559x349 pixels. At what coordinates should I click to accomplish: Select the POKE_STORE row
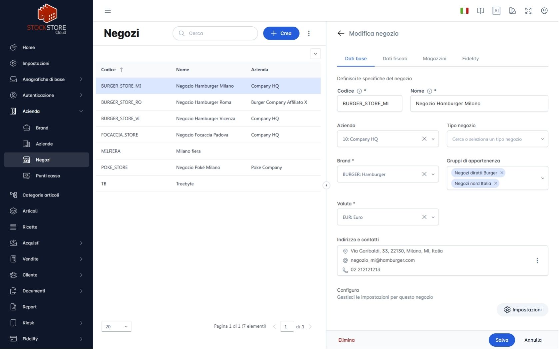[208, 168]
